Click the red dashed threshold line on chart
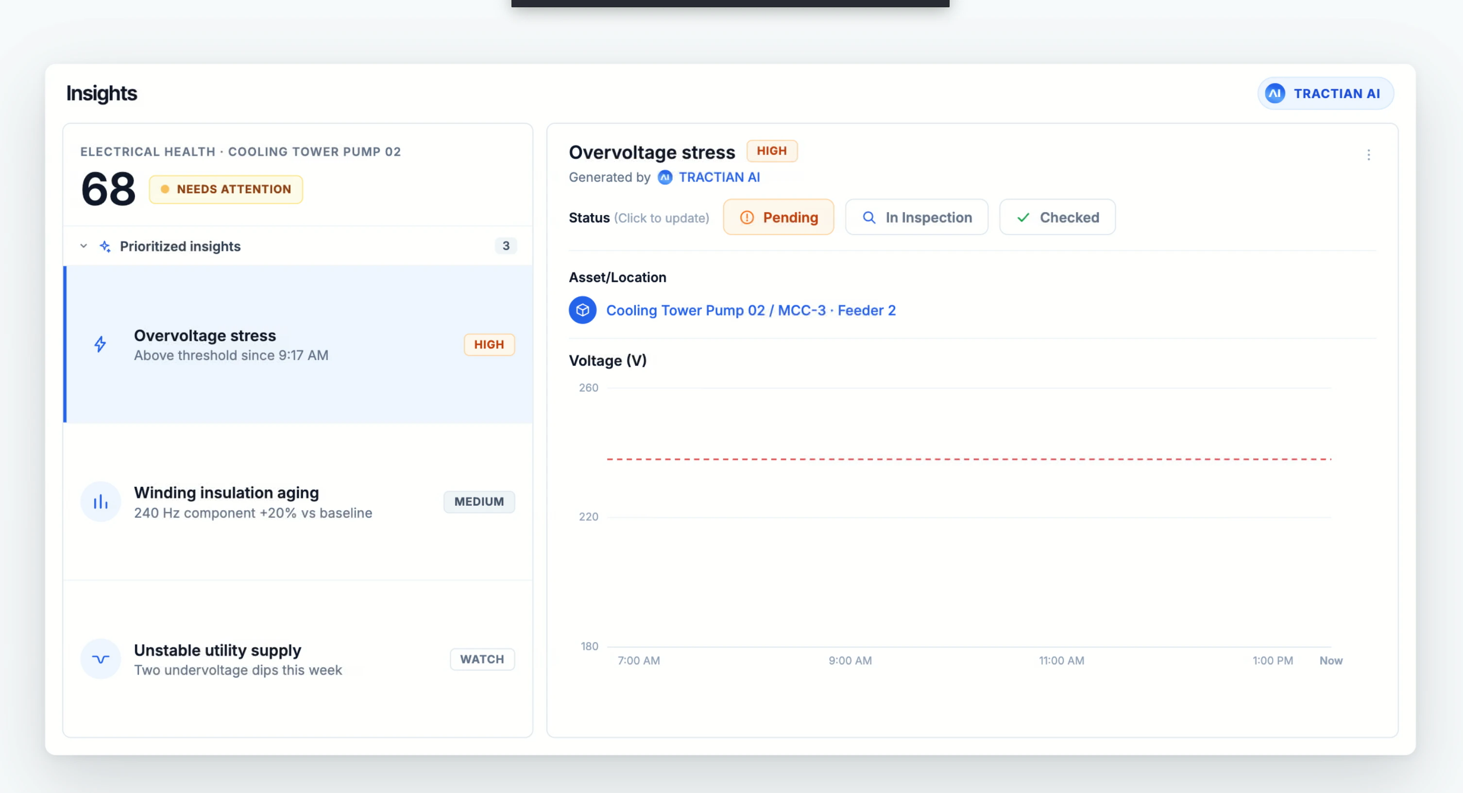Image resolution: width=1463 pixels, height=793 pixels. [x=969, y=459]
